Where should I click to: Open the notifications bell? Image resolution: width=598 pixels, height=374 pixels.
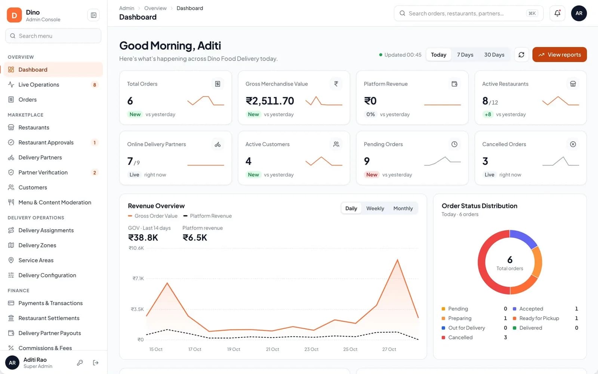[x=557, y=13]
